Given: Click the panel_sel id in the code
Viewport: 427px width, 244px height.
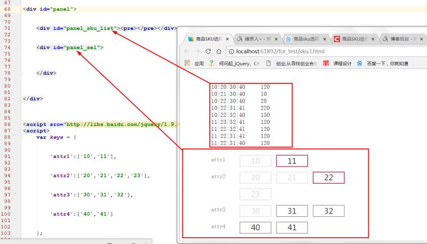Looking at the screenshot, I should 82,48.
